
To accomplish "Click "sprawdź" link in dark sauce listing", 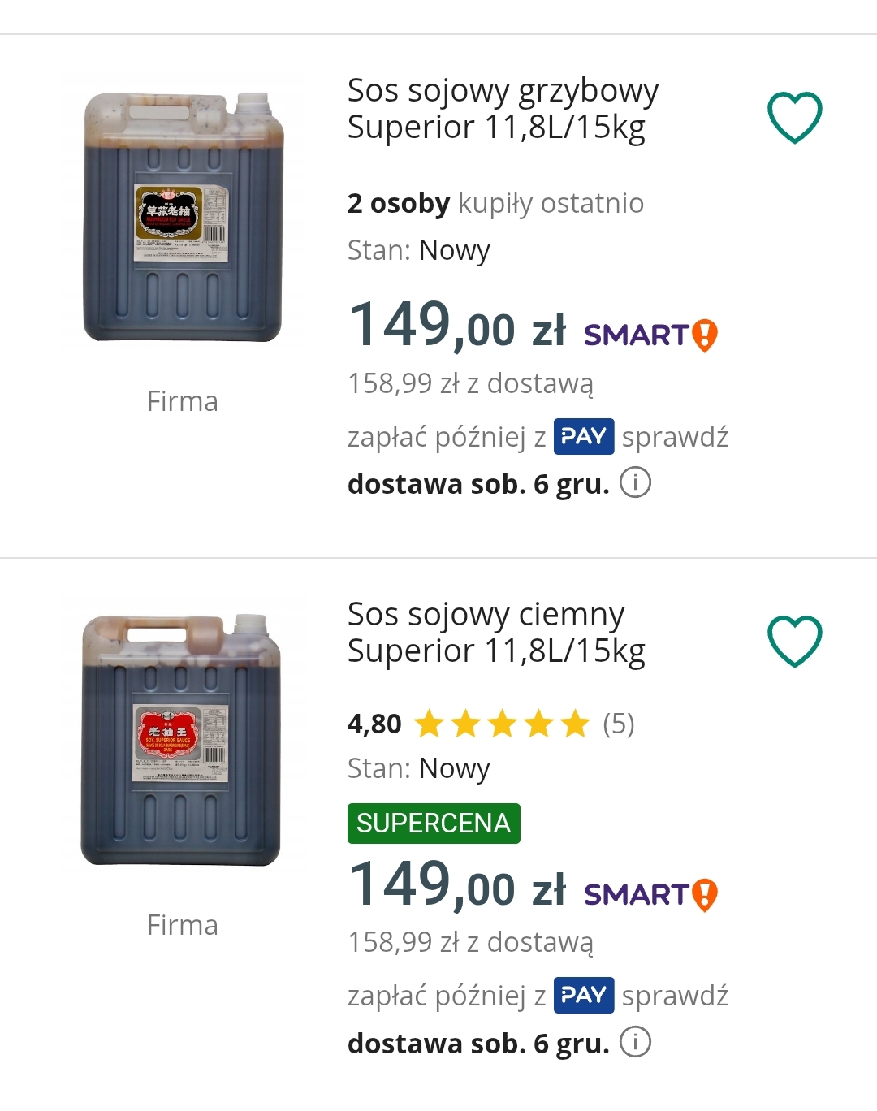I will coord(675,996).
